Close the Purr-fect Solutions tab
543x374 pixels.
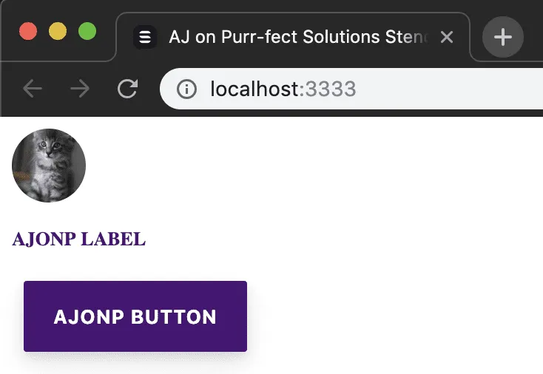[447, 37]
